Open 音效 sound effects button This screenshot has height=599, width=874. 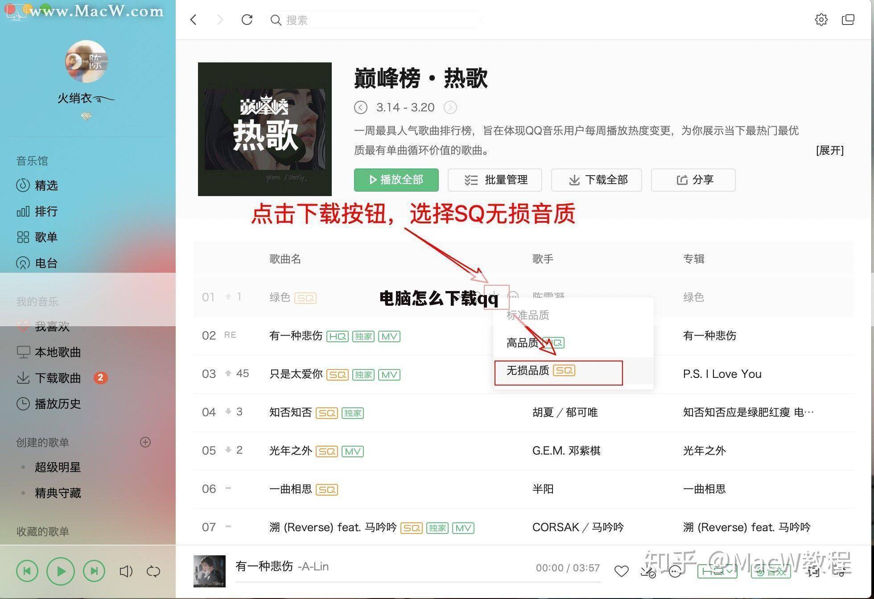pyautogui.click(x=771, y=571)
